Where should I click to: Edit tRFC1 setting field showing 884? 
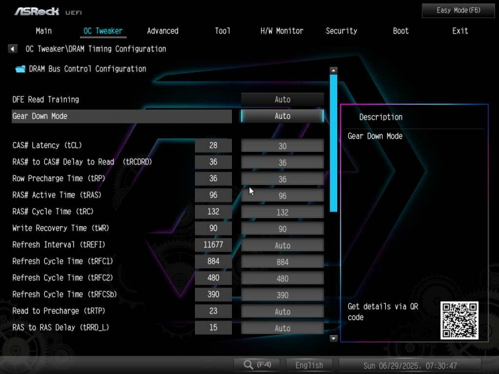click(282, 262)
